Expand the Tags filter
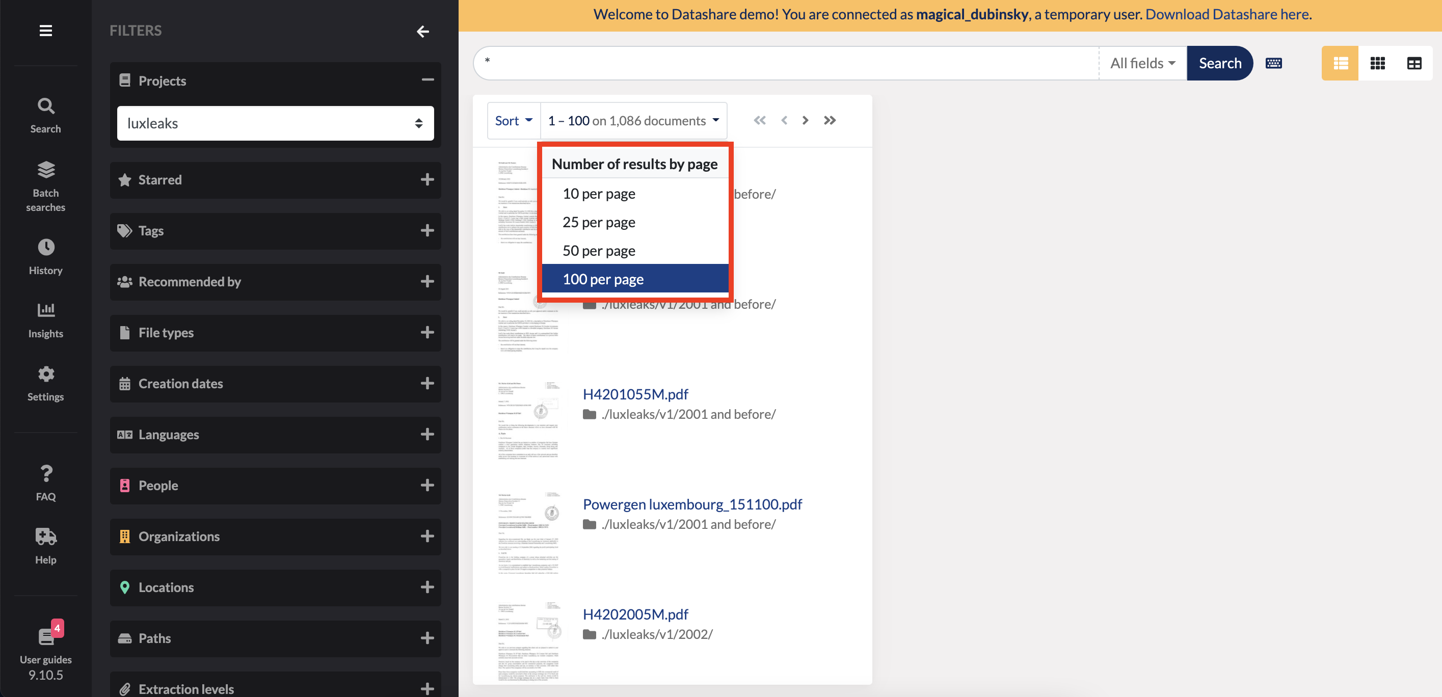 click(427, 231)
